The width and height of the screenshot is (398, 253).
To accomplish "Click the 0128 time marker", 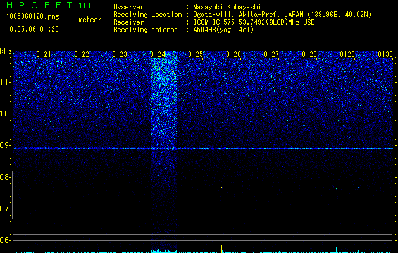I will click(x=309, y=54).
